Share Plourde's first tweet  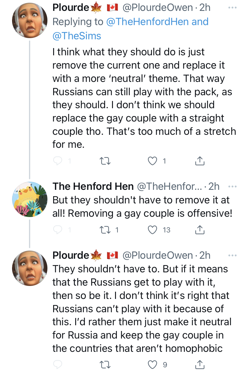[200, 161]
